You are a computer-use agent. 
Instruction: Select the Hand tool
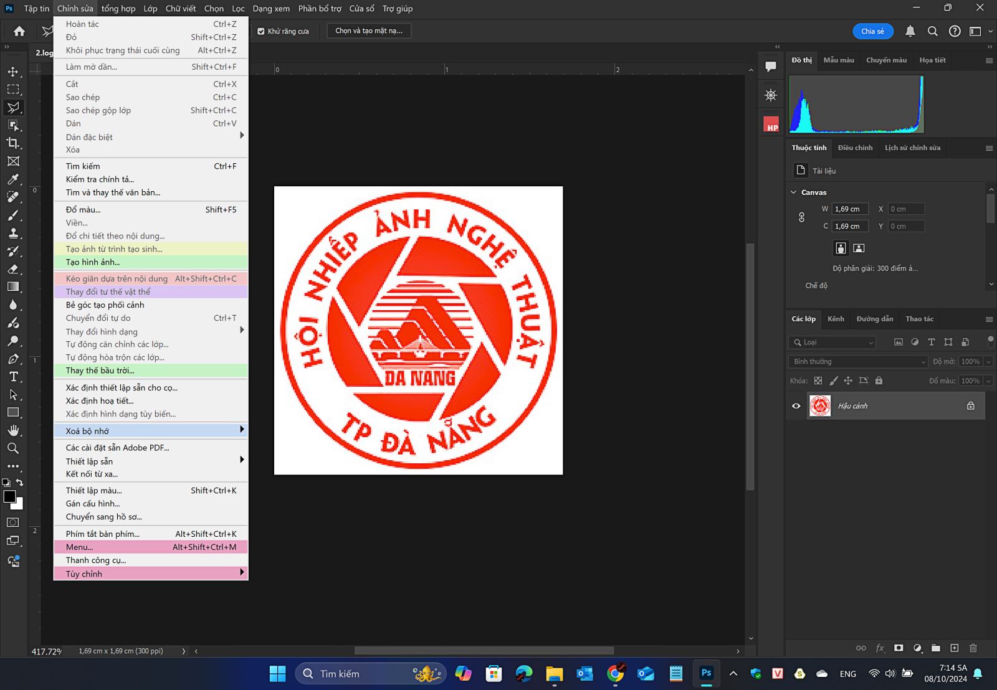pyautogui.click(x=13, y=431)
